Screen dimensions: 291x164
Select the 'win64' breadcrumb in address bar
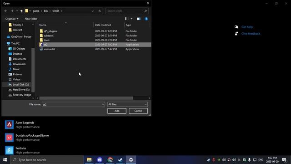(x=55, y=11)
